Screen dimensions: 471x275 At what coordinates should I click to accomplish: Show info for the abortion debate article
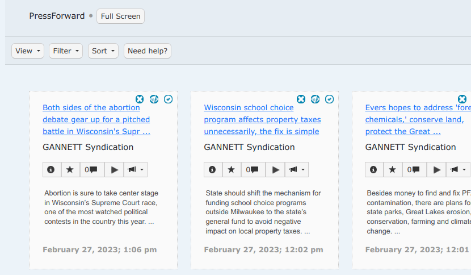(52, 170)
